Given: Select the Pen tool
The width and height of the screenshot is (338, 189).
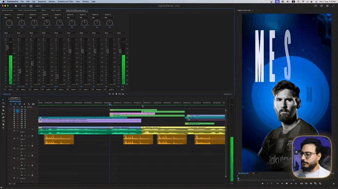Looking at the screenshot, I should (x=3, y=117).
